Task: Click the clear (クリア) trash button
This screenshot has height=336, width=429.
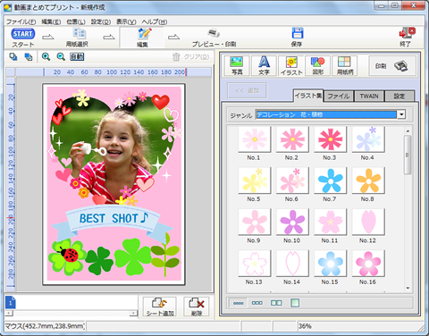Action: (190, 56)
